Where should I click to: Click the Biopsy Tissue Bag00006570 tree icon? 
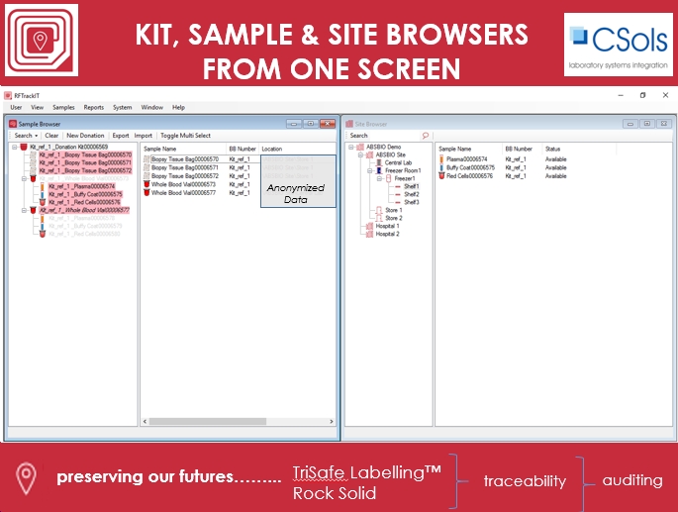(33, 154)
